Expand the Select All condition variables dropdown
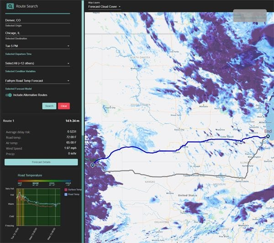 click(x=37, y=63)
